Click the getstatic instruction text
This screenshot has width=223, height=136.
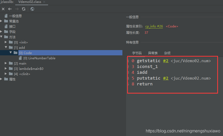click(x=148, y=61)
